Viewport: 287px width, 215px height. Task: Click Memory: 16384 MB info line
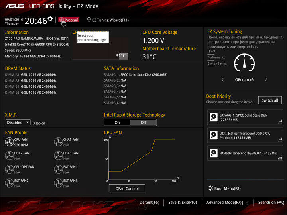(33, 56)
